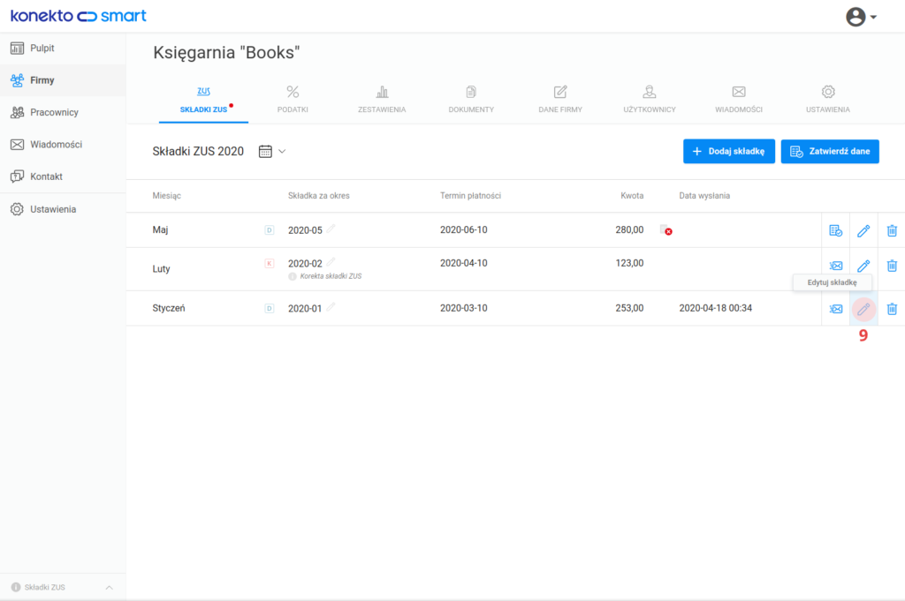Open the user account avatar menu
This screenshot has height=601, width=905.
(861, 17)
